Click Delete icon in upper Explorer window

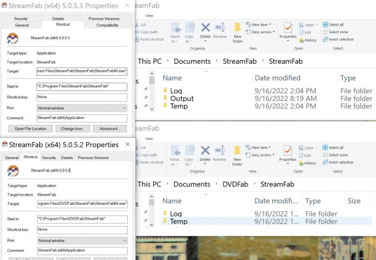pos(206,27)
